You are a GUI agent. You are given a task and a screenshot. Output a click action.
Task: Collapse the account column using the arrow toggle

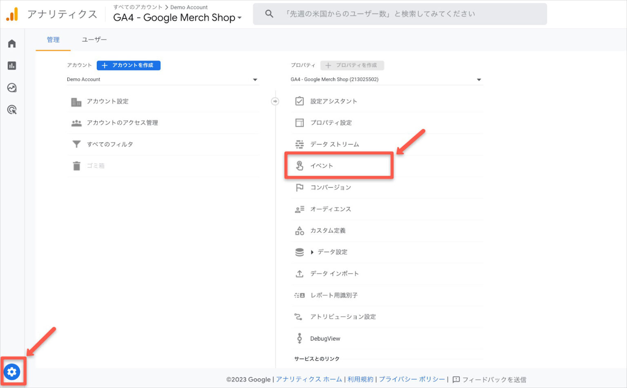(x=276, y=101)
